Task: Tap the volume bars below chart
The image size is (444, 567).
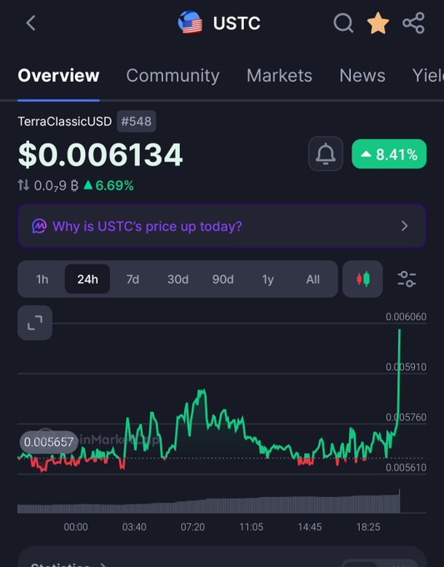Action: [209, 504]
